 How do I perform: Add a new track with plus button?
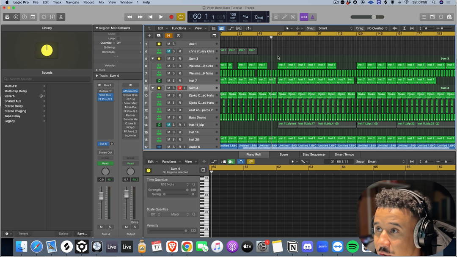pos(149,36)
